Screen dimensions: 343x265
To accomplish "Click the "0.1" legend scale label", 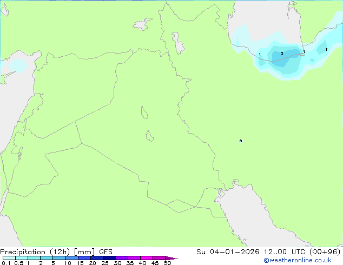I will point(6,263).
